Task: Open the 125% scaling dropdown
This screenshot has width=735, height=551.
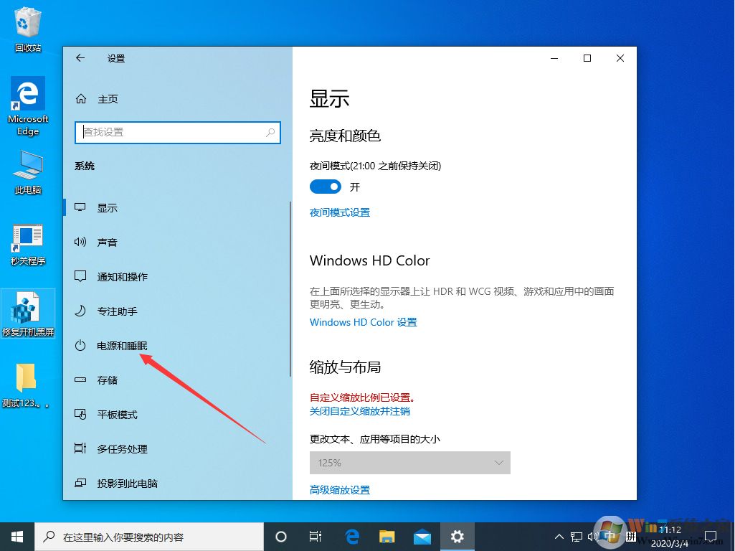Action: (x=409, y=463)
